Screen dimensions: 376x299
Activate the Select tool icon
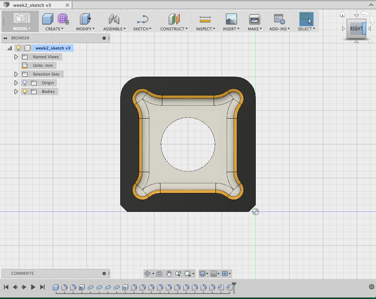tap(306, 19)
